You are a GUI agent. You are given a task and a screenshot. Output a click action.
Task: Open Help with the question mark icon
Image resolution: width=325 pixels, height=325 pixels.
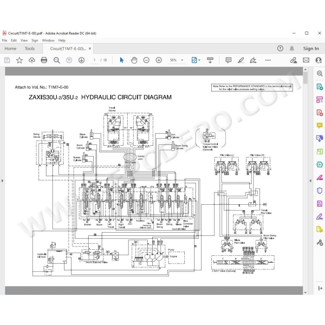280,48
